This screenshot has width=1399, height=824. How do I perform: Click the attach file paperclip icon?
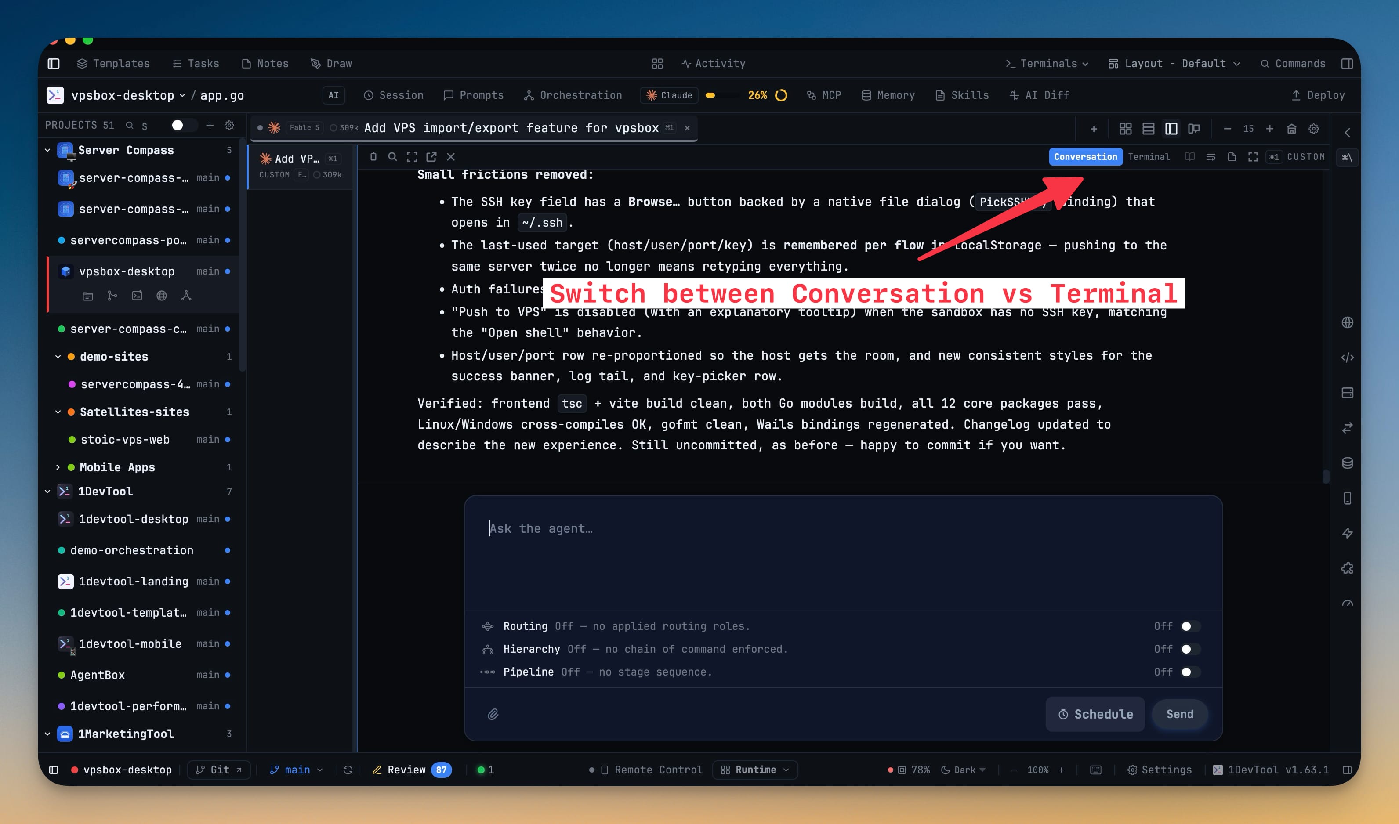(493, 714)
